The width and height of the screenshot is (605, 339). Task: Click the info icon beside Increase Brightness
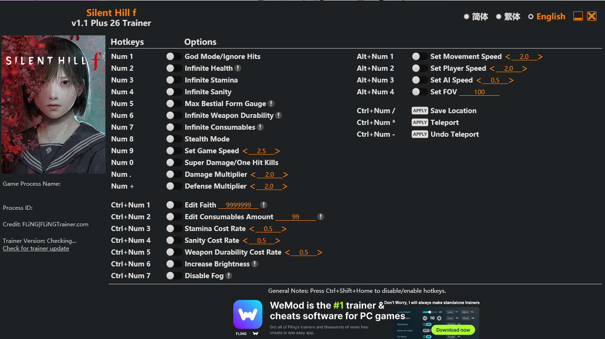(255, 264)
